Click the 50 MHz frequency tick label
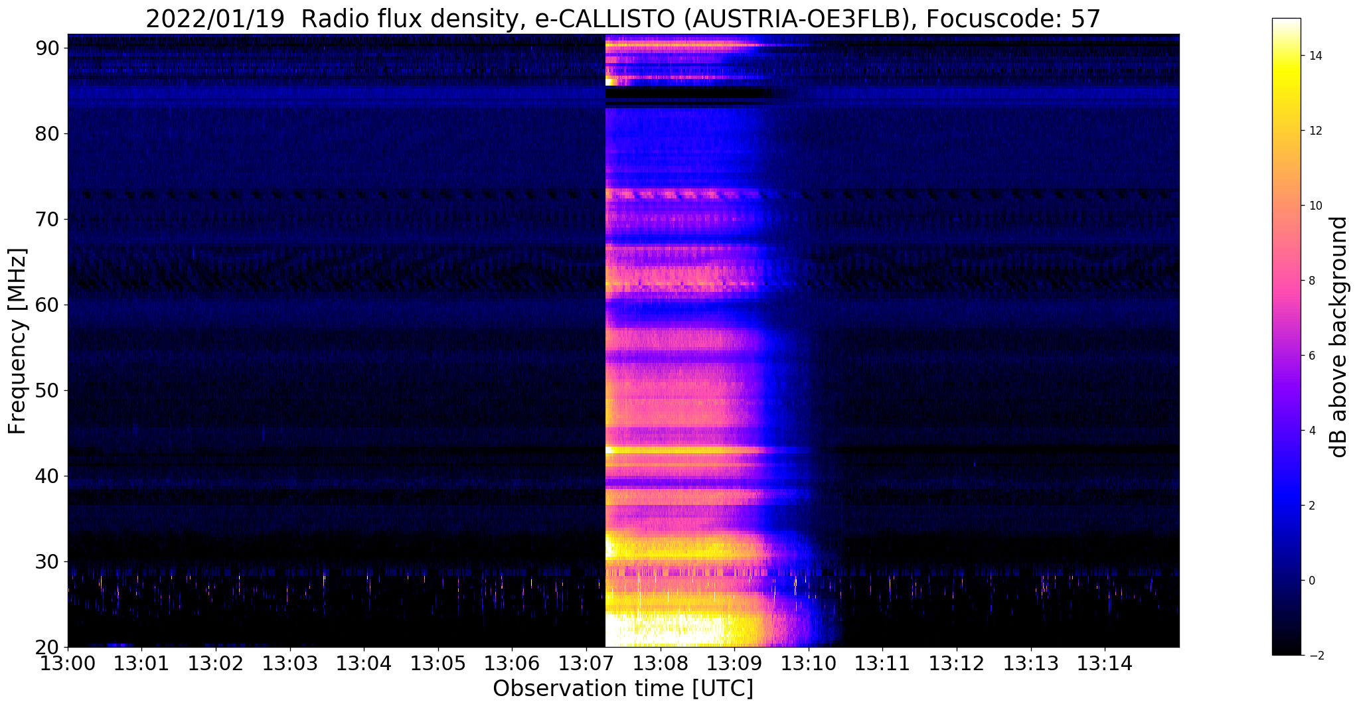The image size is (1359, 708). point(47,390)
